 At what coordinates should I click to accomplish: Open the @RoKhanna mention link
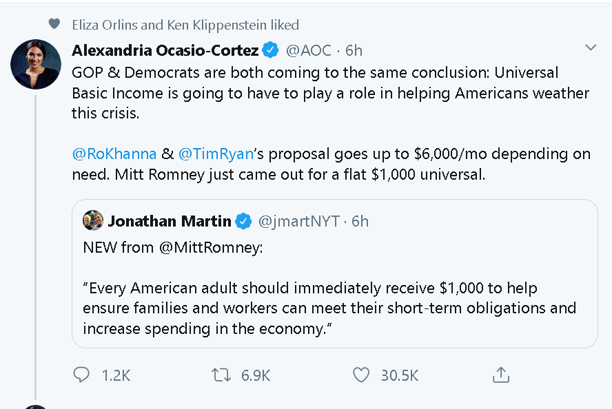(x=114, y=154)
